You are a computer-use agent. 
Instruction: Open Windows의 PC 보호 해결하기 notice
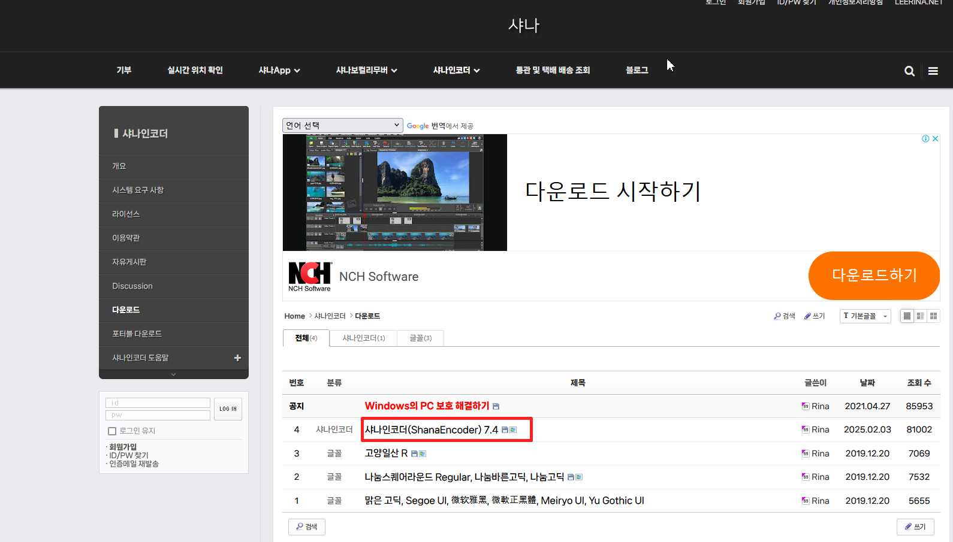tap(427, 406)
